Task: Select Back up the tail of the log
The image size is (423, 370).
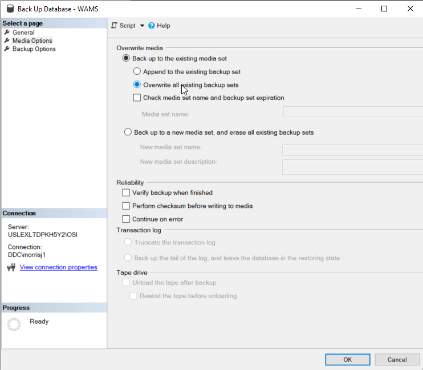Action: tap(128, 258)
